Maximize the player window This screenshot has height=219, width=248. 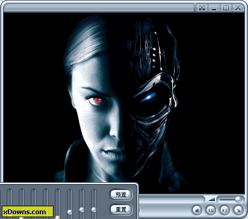click(226, 8)
